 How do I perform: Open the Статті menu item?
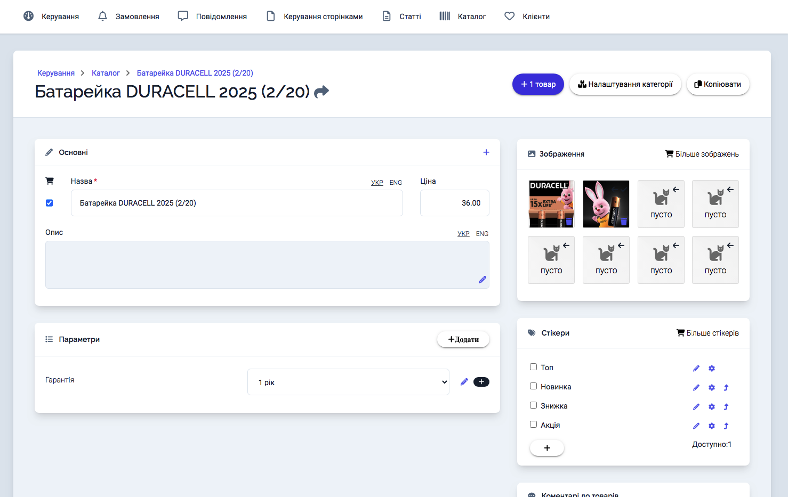coord(401,17)
